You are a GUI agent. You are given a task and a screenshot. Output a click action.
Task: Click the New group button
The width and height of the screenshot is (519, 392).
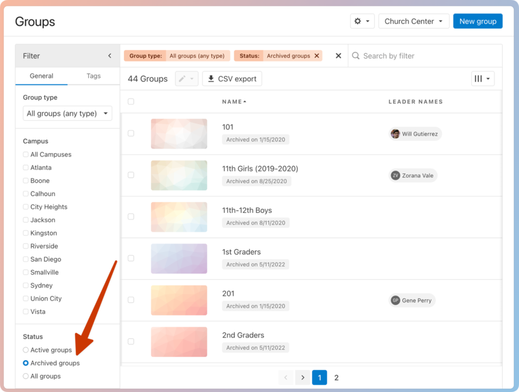click(477, 21)
